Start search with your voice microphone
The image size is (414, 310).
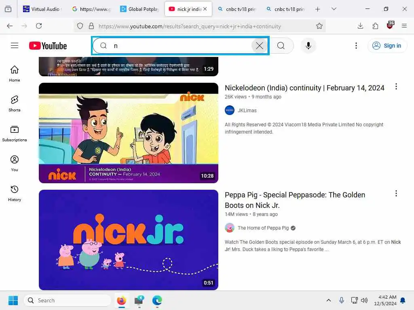(308, 46)
